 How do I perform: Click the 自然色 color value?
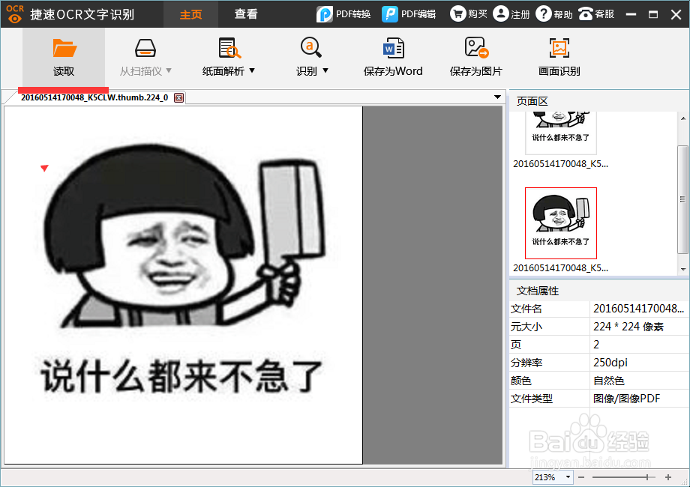point(608,380)
